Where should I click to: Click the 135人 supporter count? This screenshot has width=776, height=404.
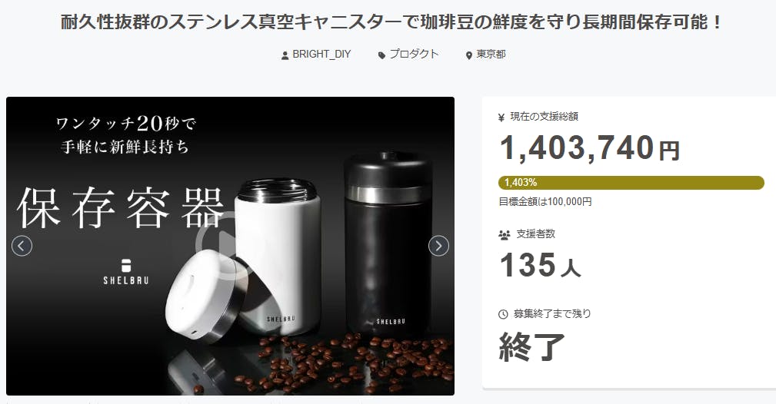540,266
